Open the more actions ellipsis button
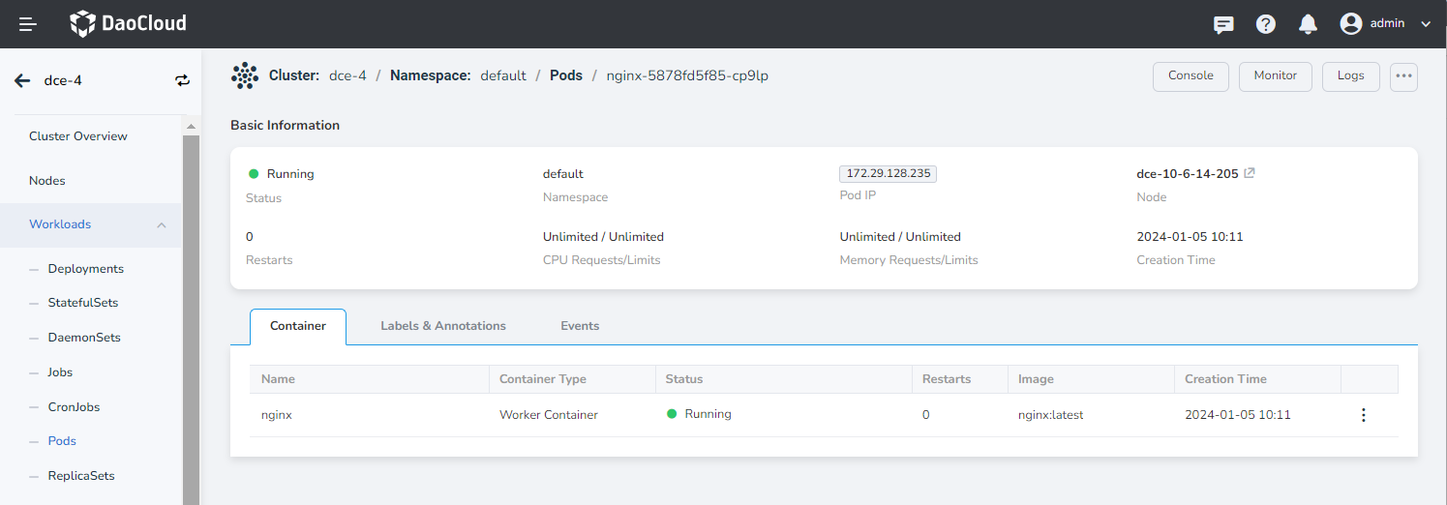 (1403, 76)
